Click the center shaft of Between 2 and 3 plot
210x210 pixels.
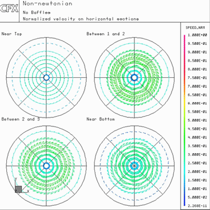point(46,166)
